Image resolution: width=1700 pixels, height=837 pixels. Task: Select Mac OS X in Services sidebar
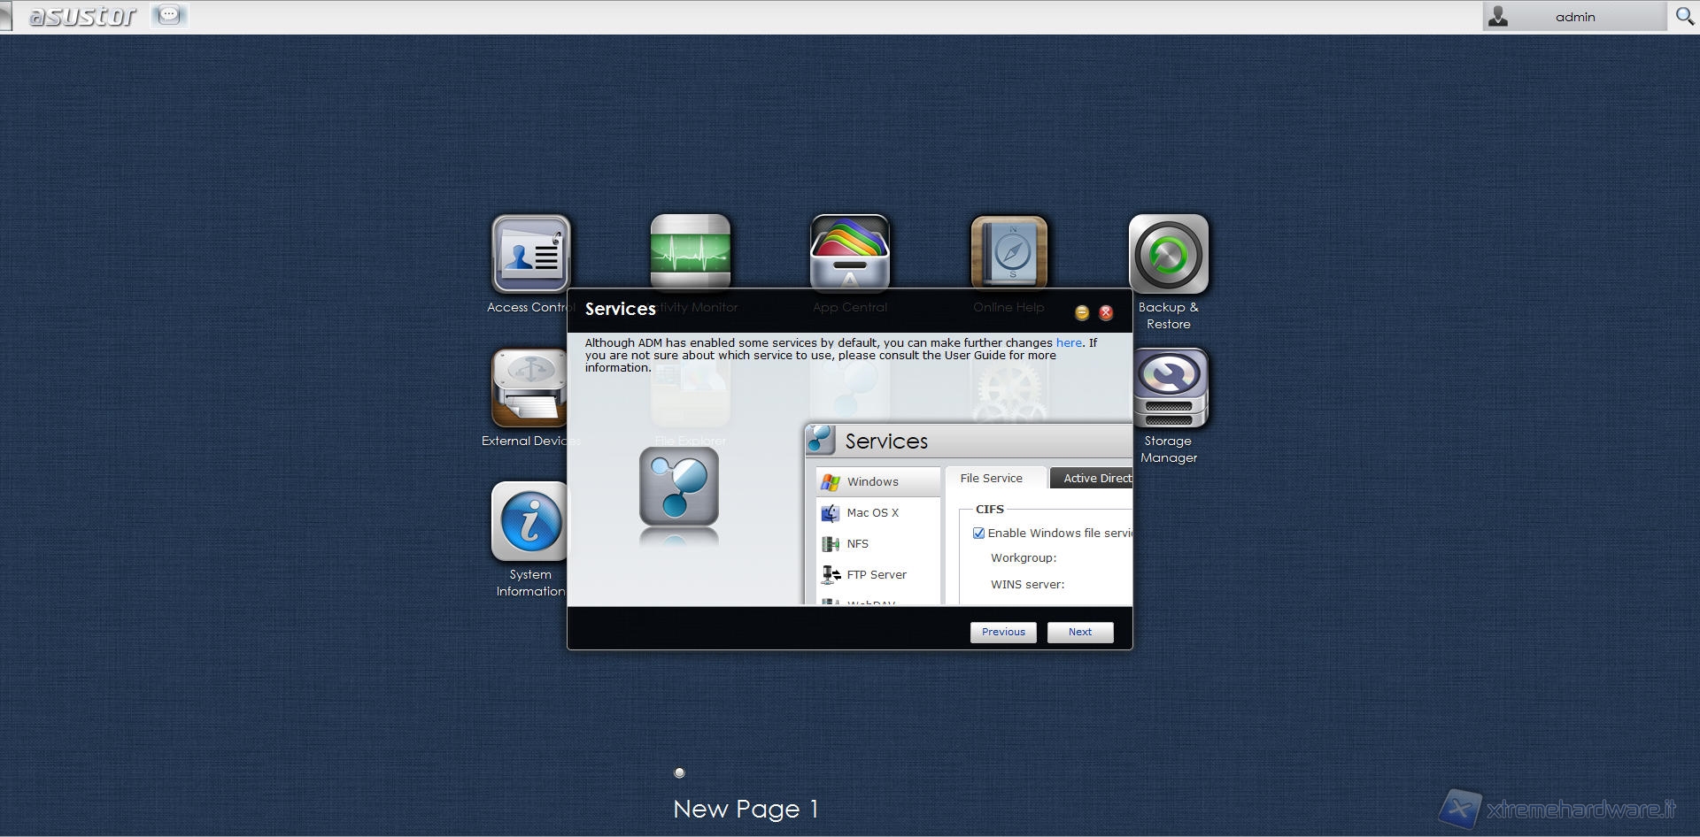(872, 513)
